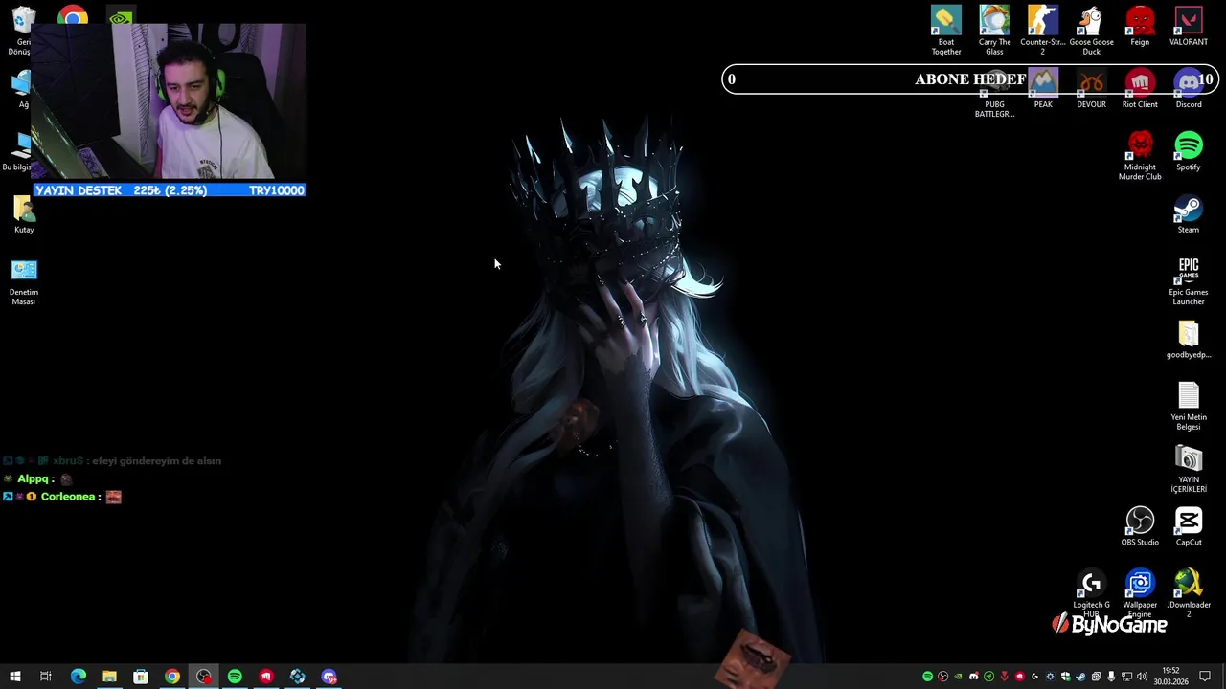Open Wallpaper Engine shortcut
The width and height of the screenshot is (1226, 689).
pyautogui.click(x=1140, y=593)
